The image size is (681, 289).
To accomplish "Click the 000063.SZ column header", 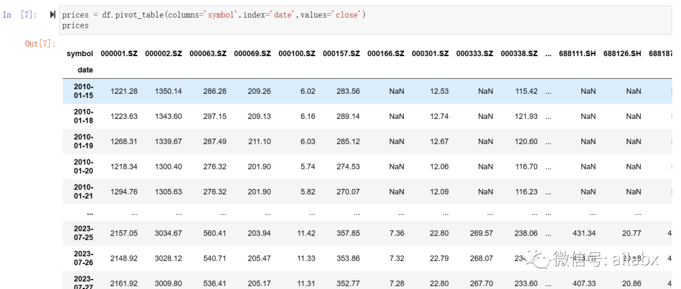I will tap(208, 54).
